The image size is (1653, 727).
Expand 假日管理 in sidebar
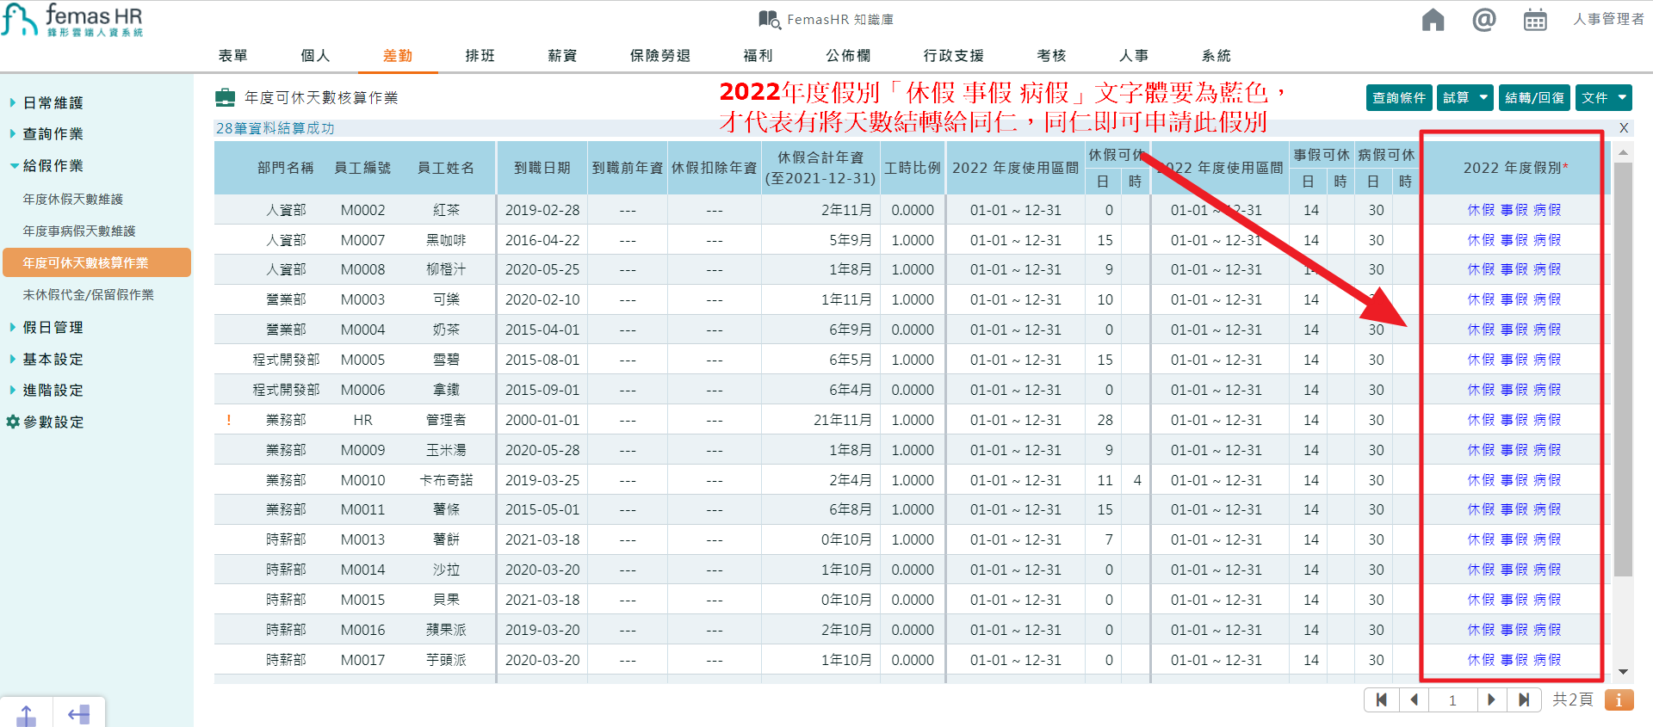(x=47, y=327)
